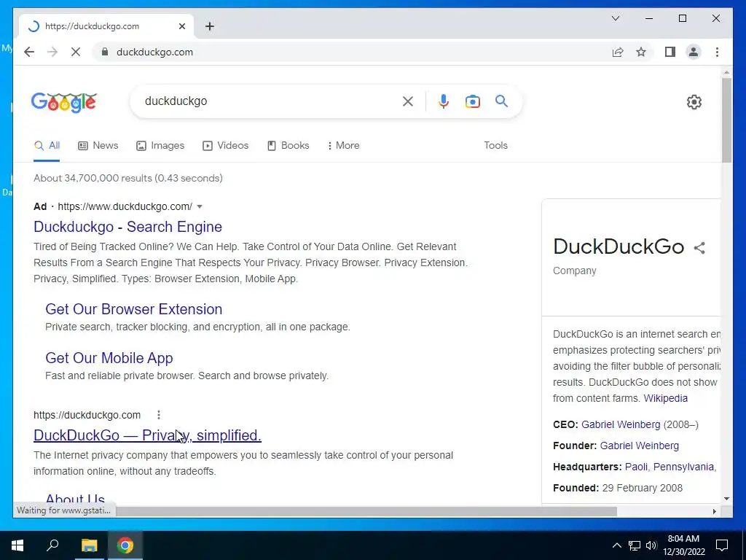
Task: Click the Pennsylvania headquarters link
Action: (683, 467)
